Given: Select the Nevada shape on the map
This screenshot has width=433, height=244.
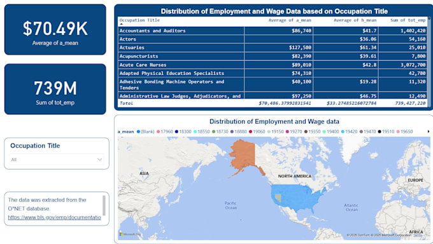Looking at the screenshot, I should coord(278,198).
